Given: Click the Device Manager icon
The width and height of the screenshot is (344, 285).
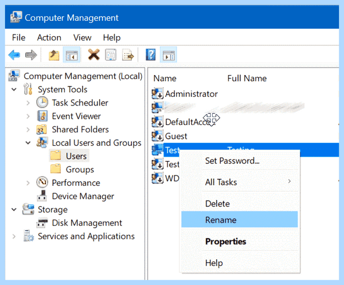Looking at the screenshot, I should (42, 196).
